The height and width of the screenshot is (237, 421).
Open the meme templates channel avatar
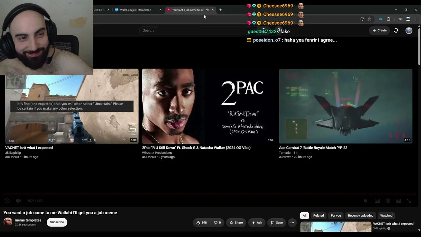(x=8, y=222)
